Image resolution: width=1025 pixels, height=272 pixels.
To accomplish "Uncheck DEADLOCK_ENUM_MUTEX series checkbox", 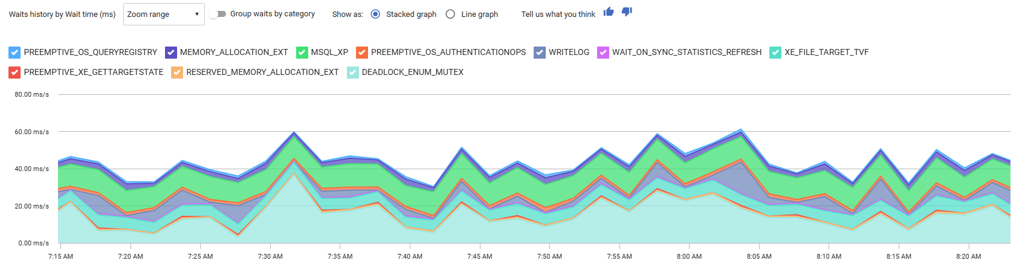I will pos(353,73).
